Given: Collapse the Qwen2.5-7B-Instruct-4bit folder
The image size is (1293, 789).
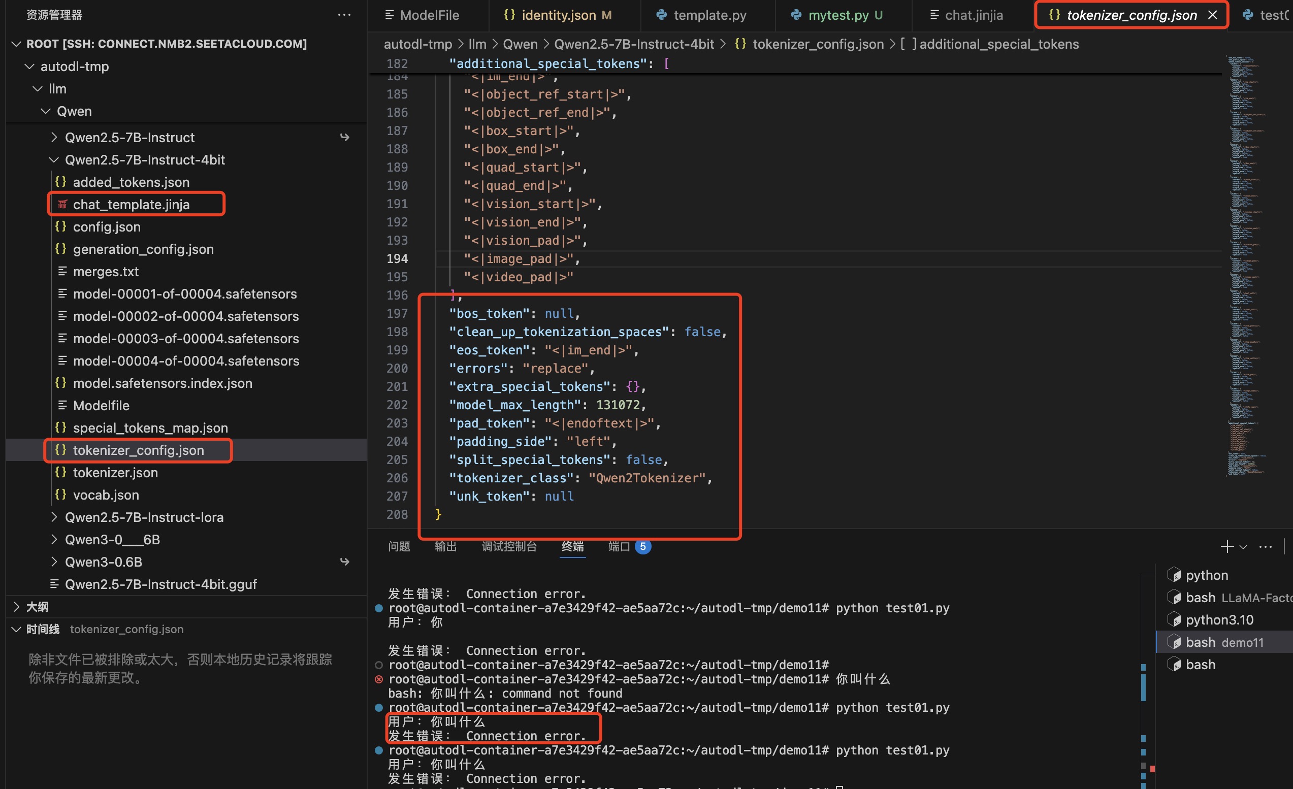Looking at the screenshot, I should point(53,160).
